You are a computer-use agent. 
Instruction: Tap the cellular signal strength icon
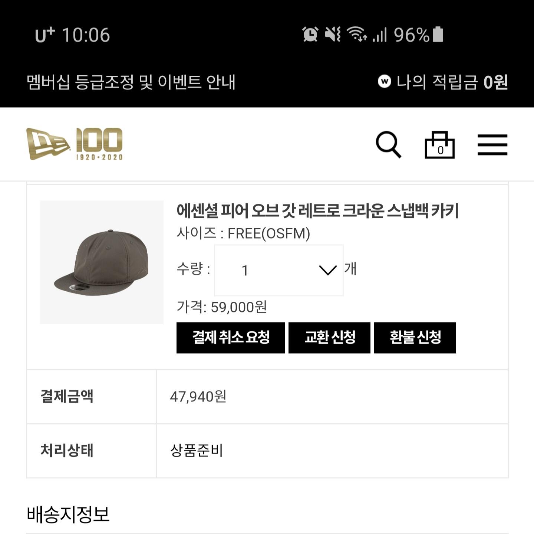point(380,35)
